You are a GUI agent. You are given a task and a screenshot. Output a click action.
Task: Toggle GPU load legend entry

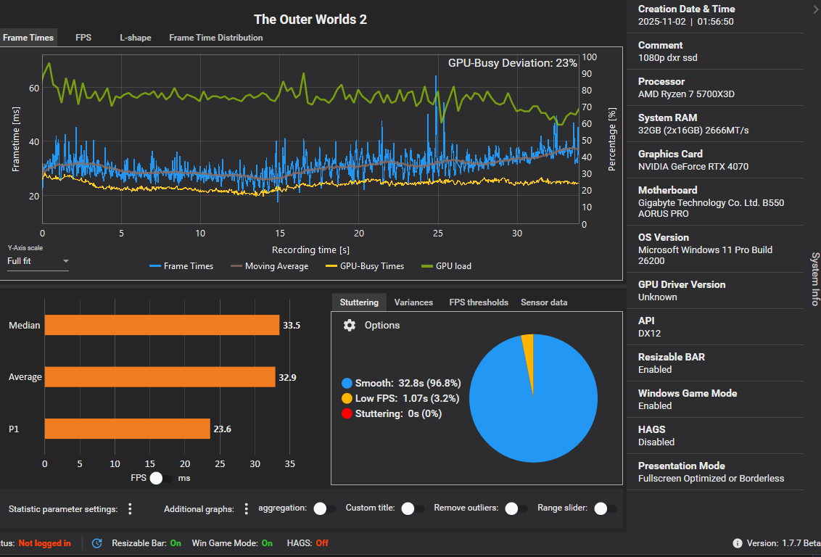447,266
